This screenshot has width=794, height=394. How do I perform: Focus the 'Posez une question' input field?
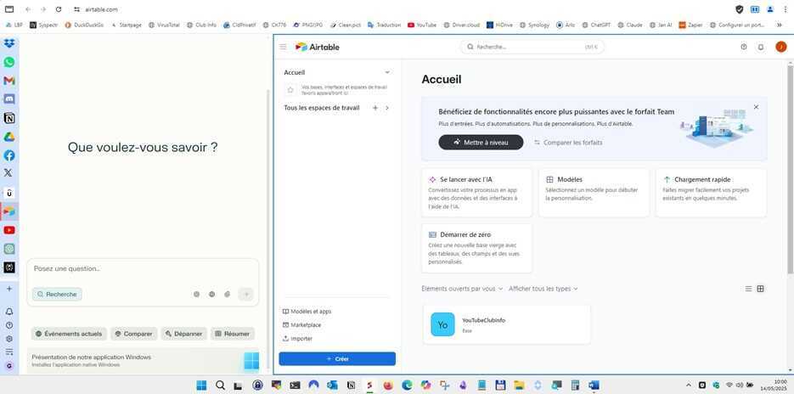pos(143,269)
